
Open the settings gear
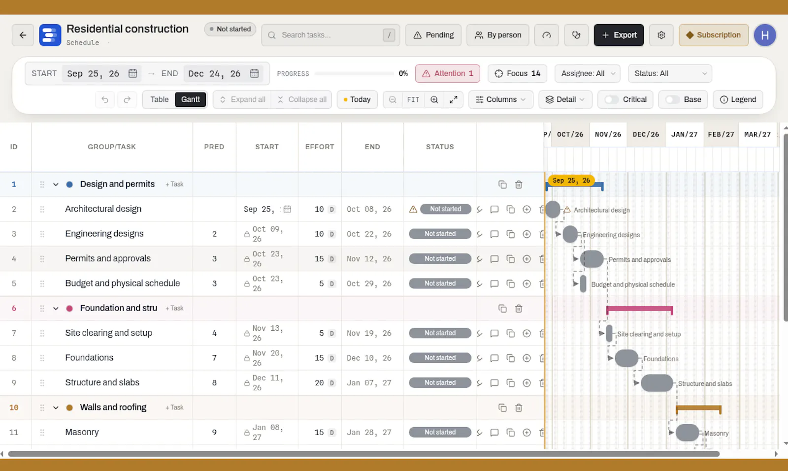click(x=661, y=35)
